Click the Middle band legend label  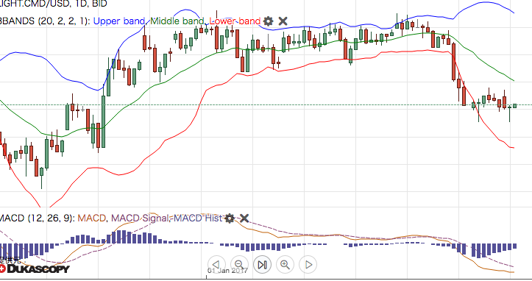click(x=177, y=21)
